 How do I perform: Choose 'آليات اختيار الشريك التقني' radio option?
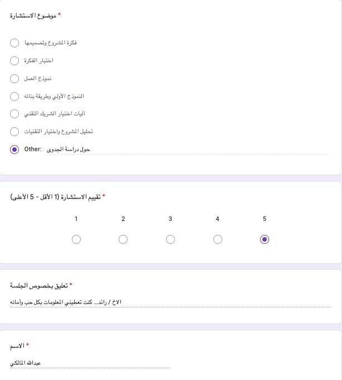(x=15, y=114)
